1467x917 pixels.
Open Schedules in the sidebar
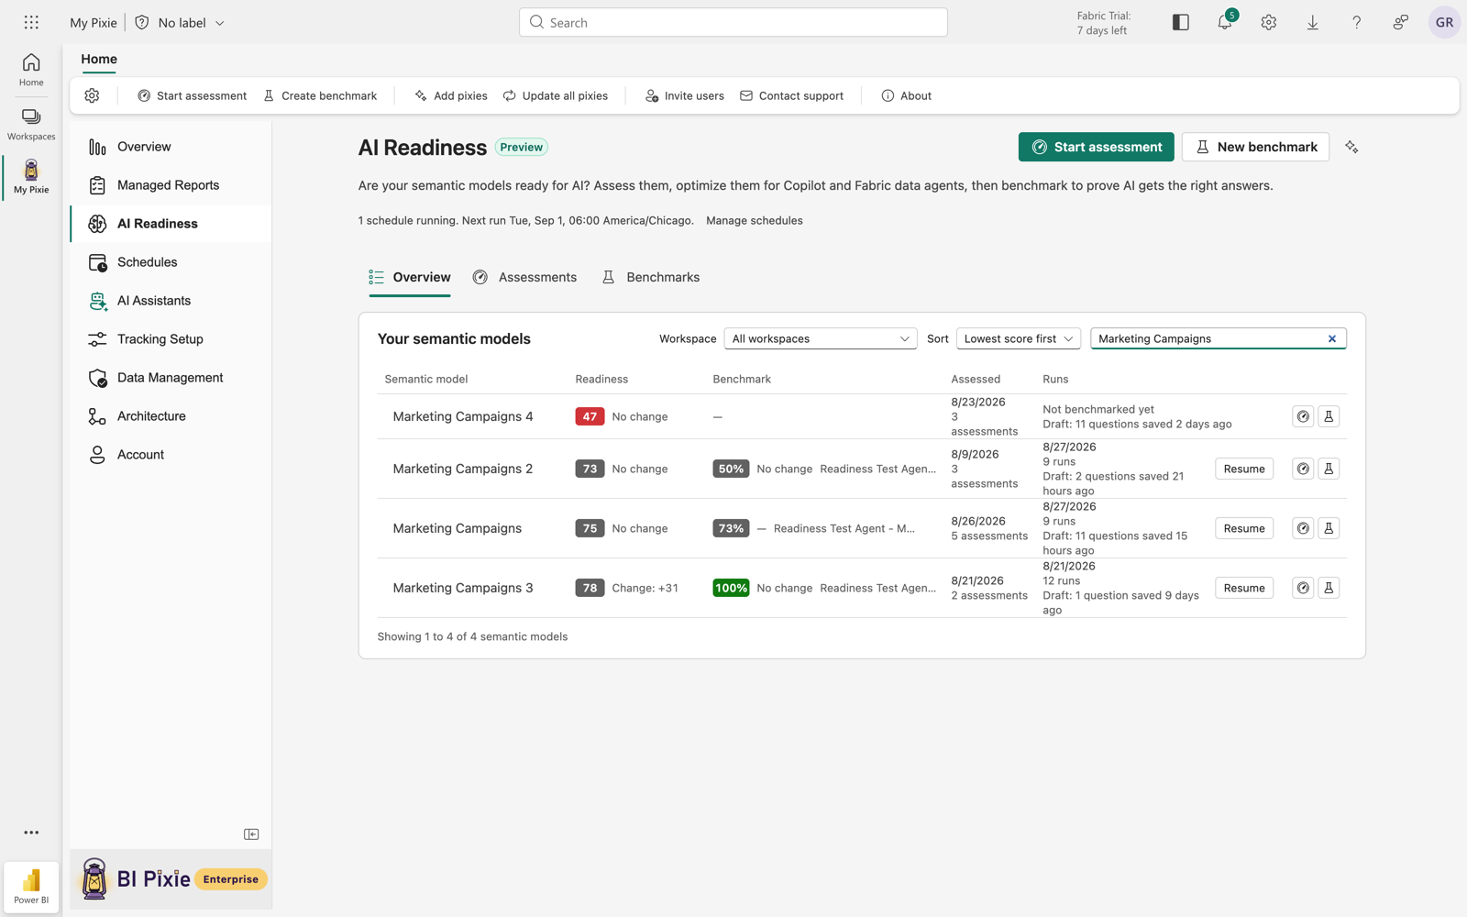click(x=171, y=262)
